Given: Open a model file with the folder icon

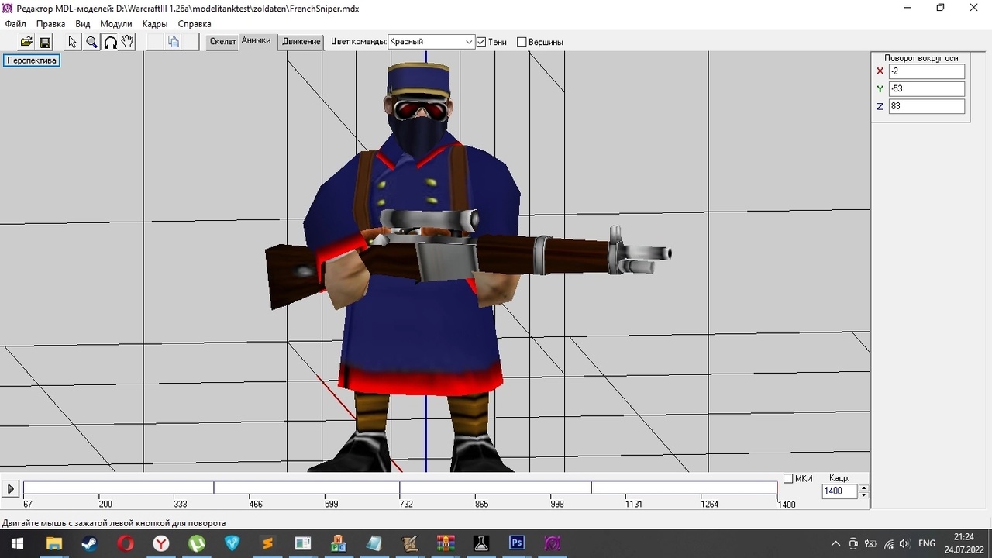Looking at the screenshot, I should [26, 42].
